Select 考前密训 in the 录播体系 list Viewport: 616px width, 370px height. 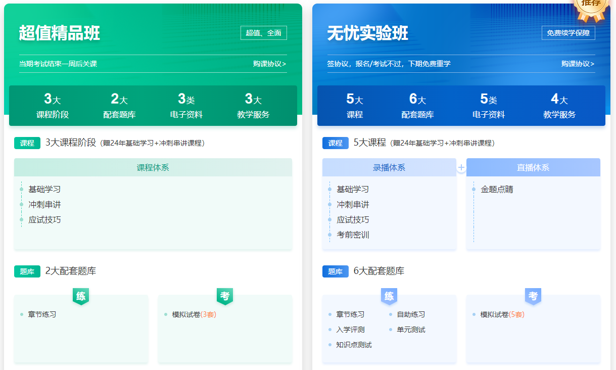tap(353, 235)
